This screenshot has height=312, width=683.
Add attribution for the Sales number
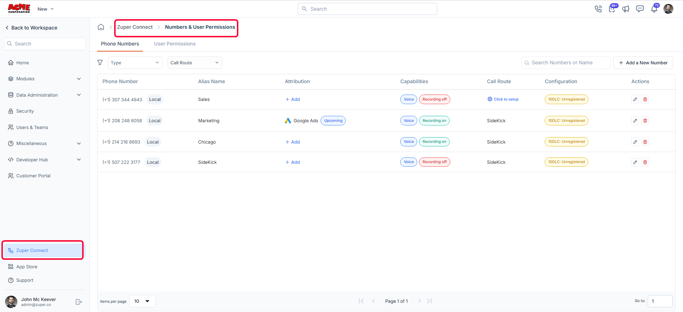292,99
